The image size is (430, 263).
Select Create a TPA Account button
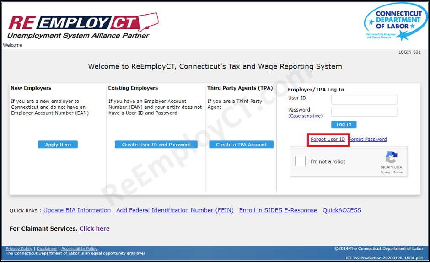241,145
